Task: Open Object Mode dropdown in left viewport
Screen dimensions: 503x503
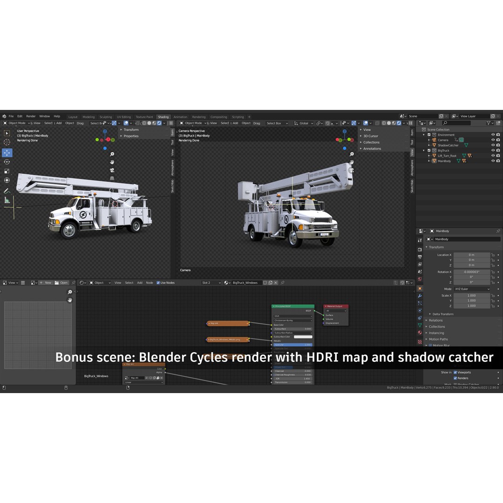Action: pos(16,123)
